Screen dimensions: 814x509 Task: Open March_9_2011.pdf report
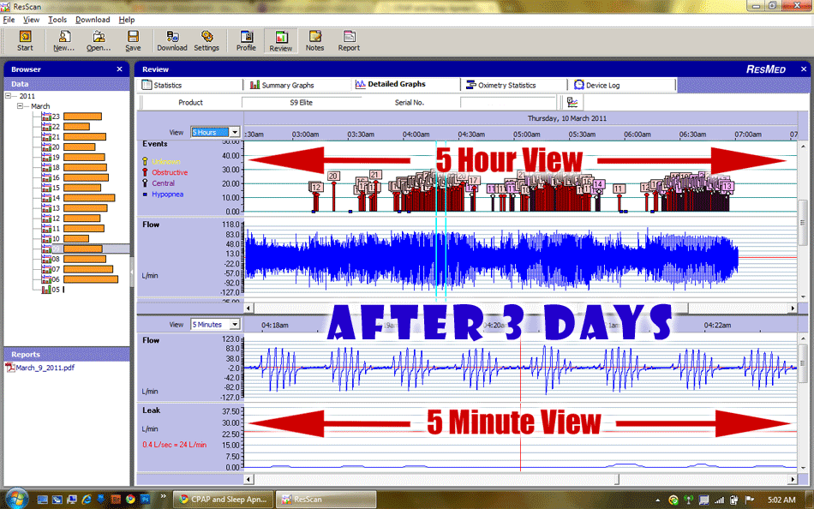45,368
